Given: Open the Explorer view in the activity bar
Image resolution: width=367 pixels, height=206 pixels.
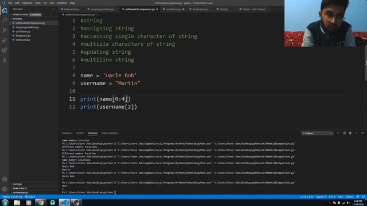Looking at the screenshot, I should coord(5,10).
